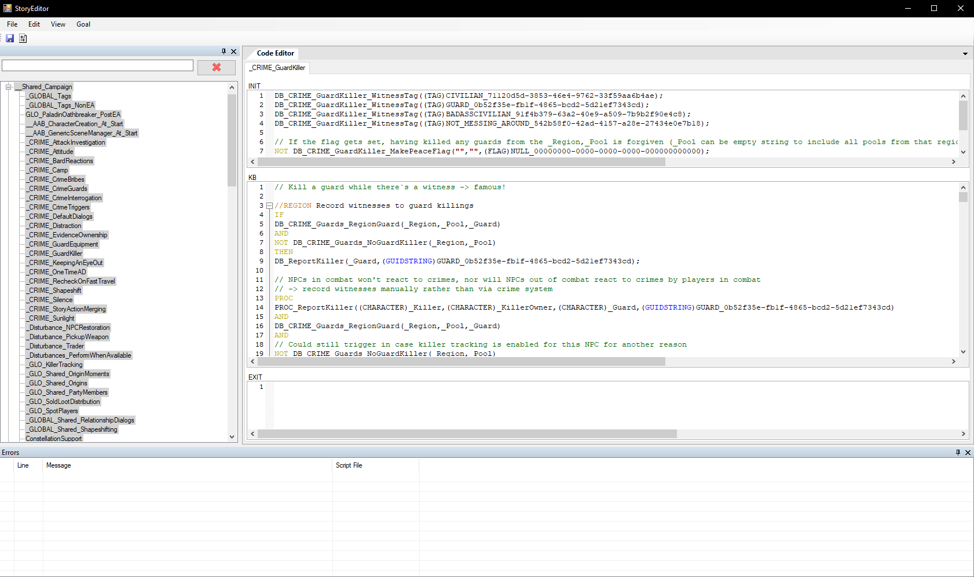
Task: Collapse the //REGION fold marker on line 3
Action: 269,206
